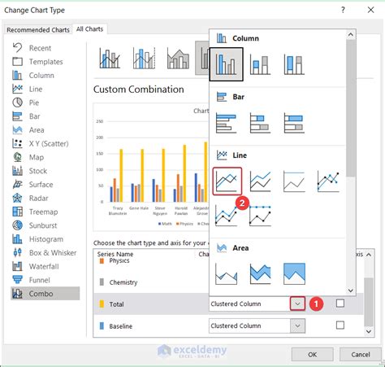Click the Chemistry series gray color marker
The image size is (385, 367).
pyautogui.click(x=102, y=282)
